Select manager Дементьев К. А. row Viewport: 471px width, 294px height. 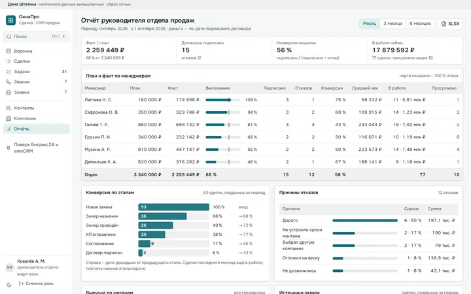[272, 162]
